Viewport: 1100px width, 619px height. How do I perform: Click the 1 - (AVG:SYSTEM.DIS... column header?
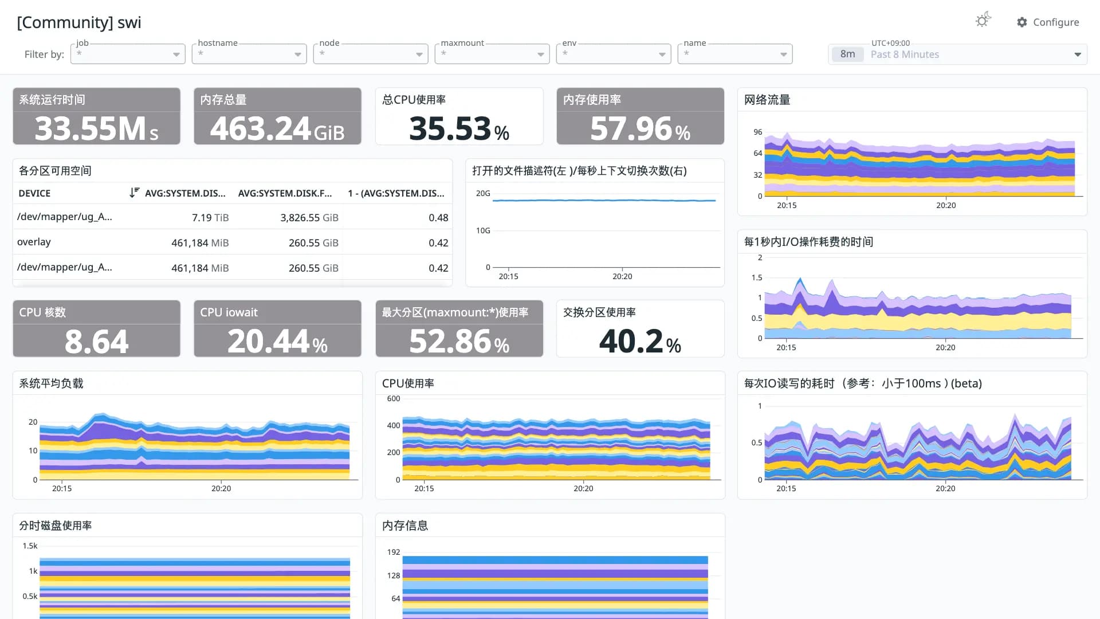coord(396,193)
